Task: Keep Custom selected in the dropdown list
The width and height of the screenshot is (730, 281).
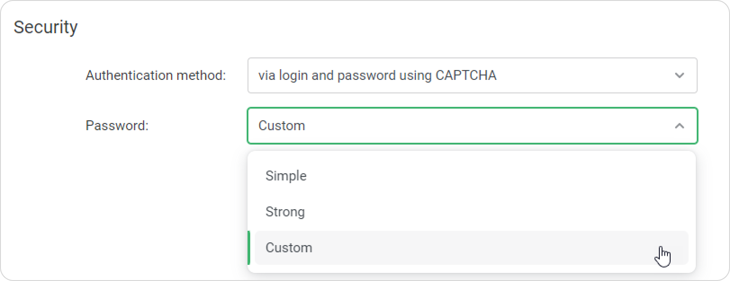Action: pyautogui.click(x=471, y=248)
